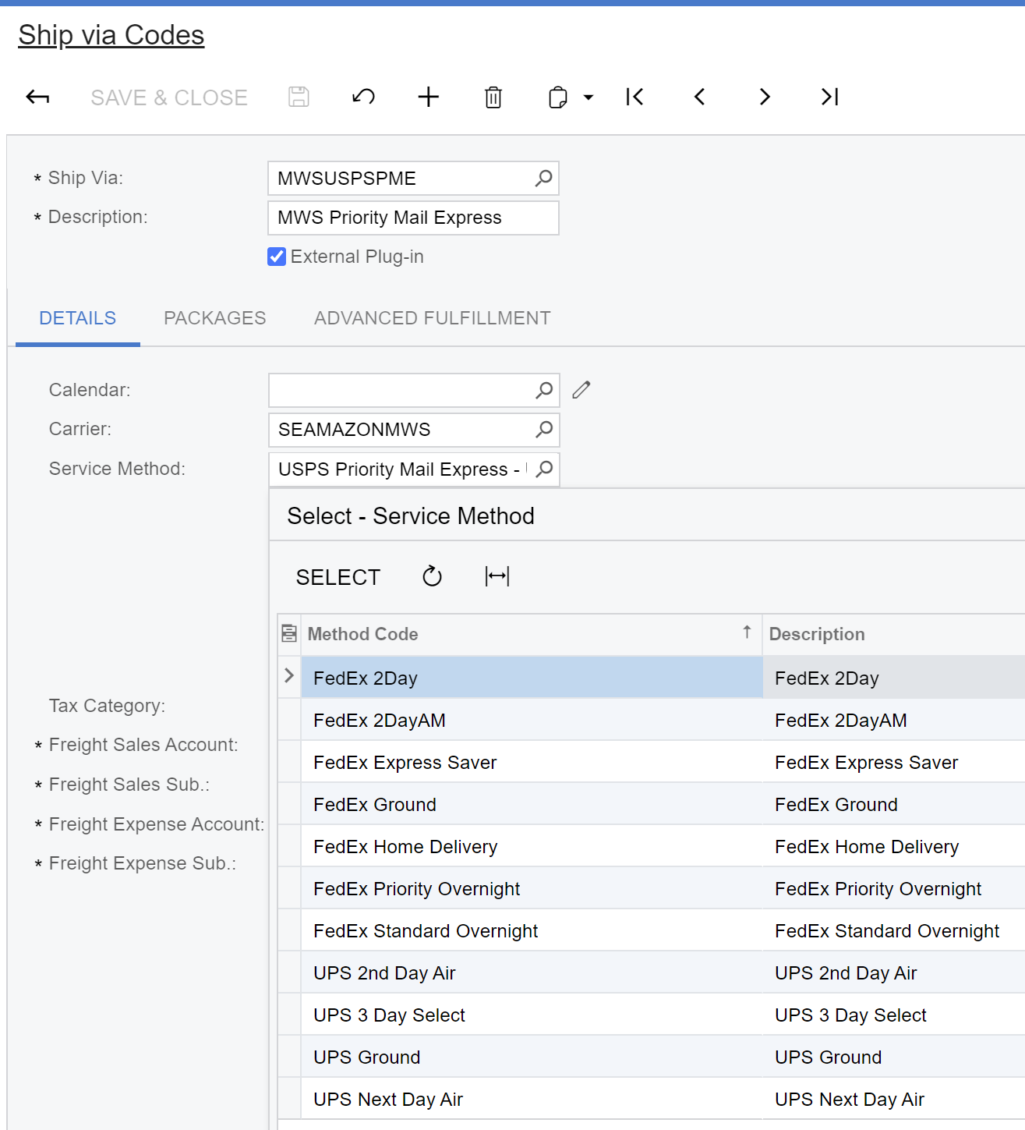Viewport: 1025px width, 1130px height.
Task: Open the Ship Via lookup magnifier
Action: tap(543, 179)
